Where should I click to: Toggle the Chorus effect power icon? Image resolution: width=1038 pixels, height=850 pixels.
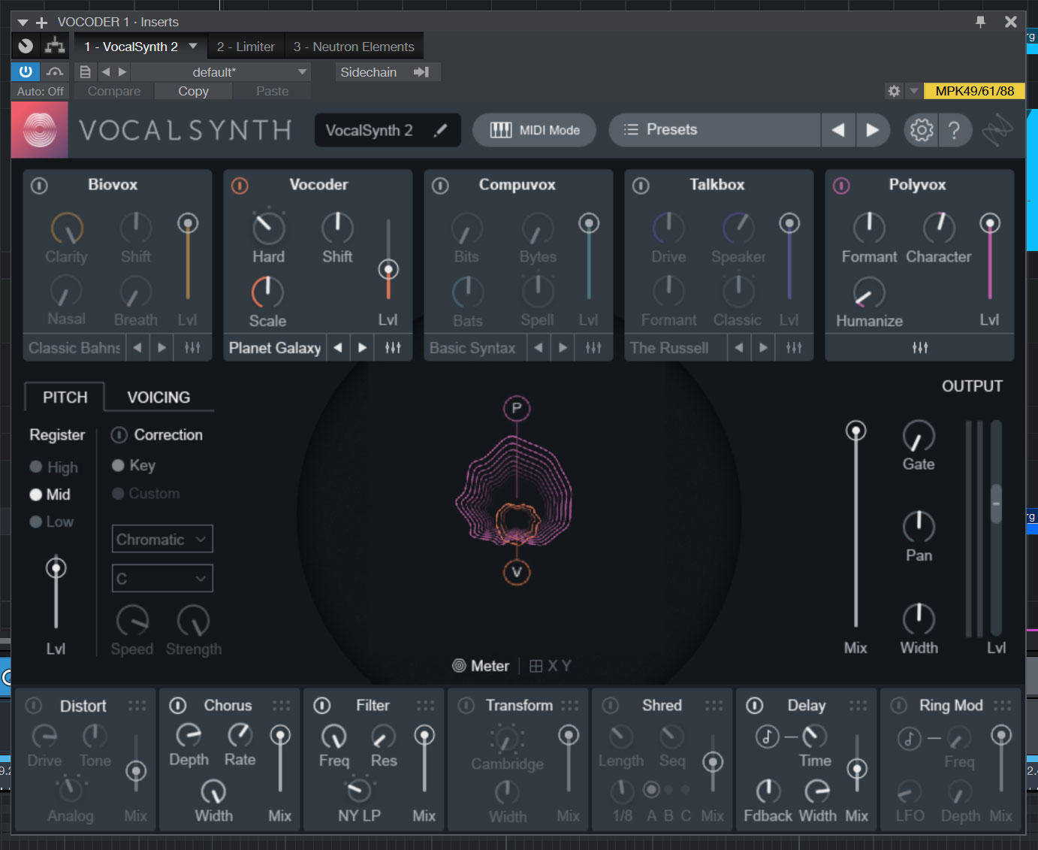pyautogui.click(x=178, y=706)
